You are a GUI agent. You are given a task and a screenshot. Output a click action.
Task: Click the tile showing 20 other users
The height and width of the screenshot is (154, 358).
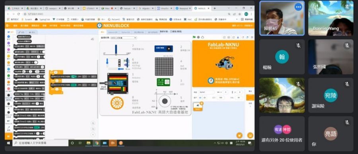click(x=282, y=133)
